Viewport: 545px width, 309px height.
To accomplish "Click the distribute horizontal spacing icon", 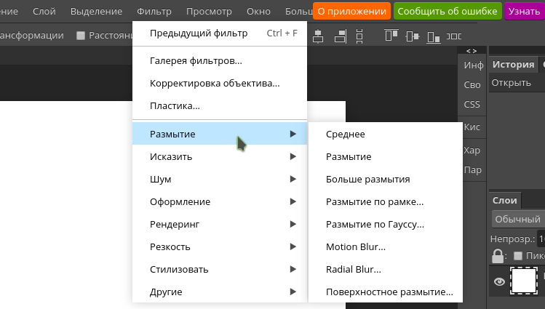I will (453, 36).
